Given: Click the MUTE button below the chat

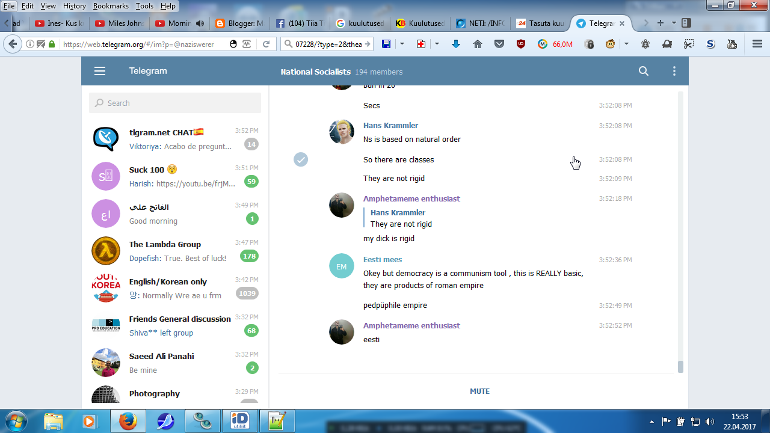Looking at the screenshot, I should pos(479,392).
